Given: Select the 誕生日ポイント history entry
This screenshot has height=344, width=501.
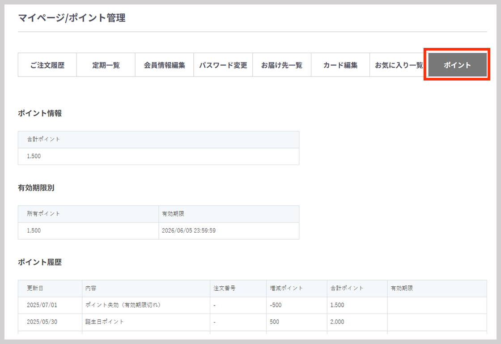Looking at the screenshot, I should click(105, 322).
